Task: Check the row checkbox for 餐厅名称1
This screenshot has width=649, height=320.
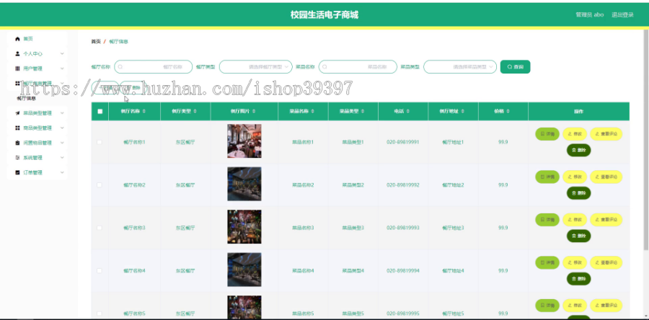Action: click(100, 142)
